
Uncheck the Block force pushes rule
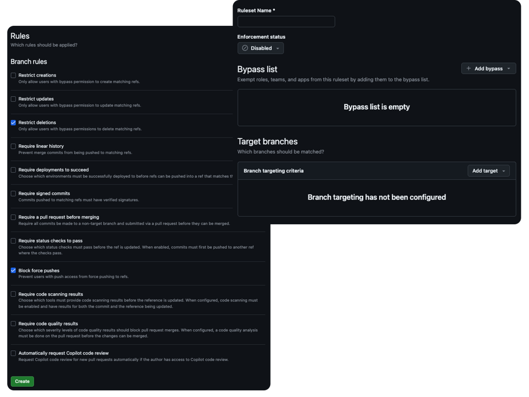13,270
